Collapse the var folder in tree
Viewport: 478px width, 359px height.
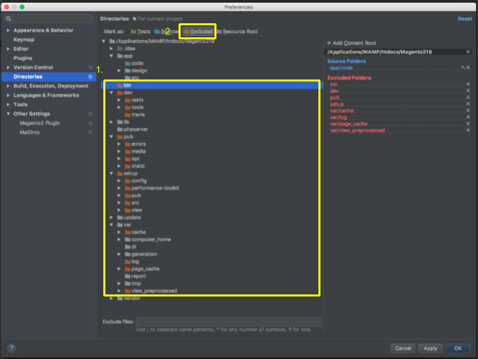point(111,225)
